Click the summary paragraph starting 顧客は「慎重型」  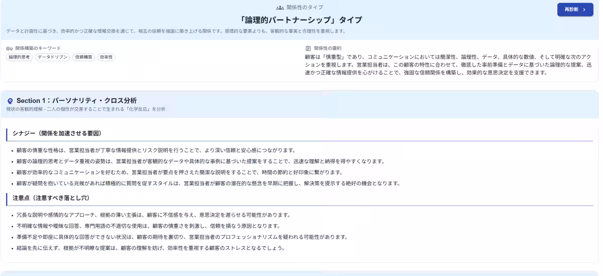tap(447, 65)
